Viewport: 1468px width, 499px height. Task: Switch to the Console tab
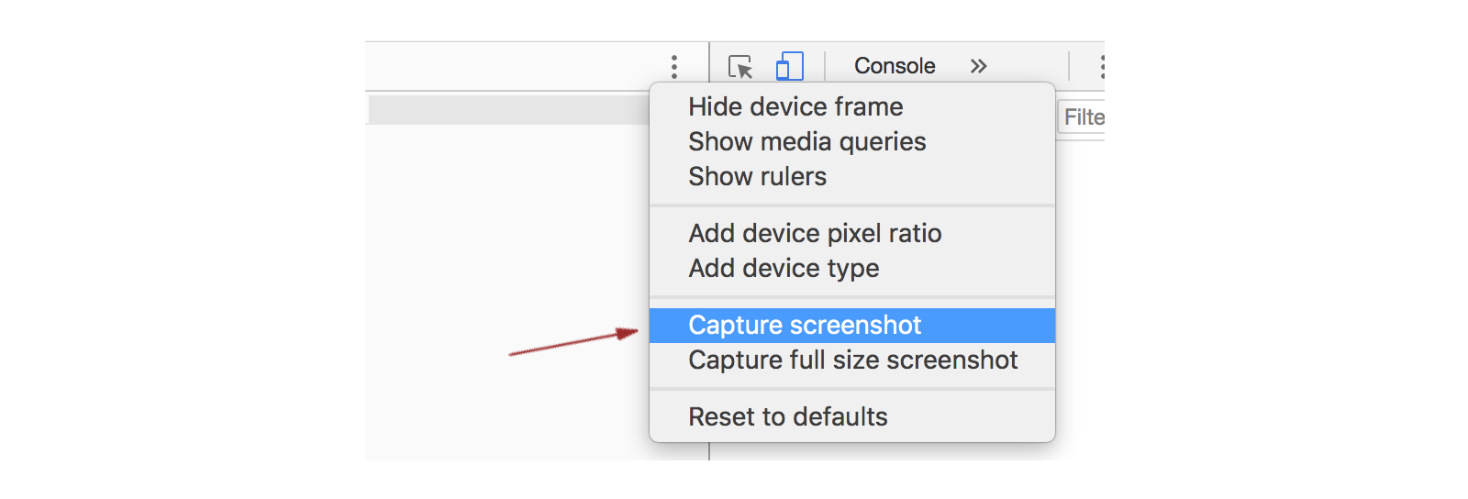tap(895, 66)
